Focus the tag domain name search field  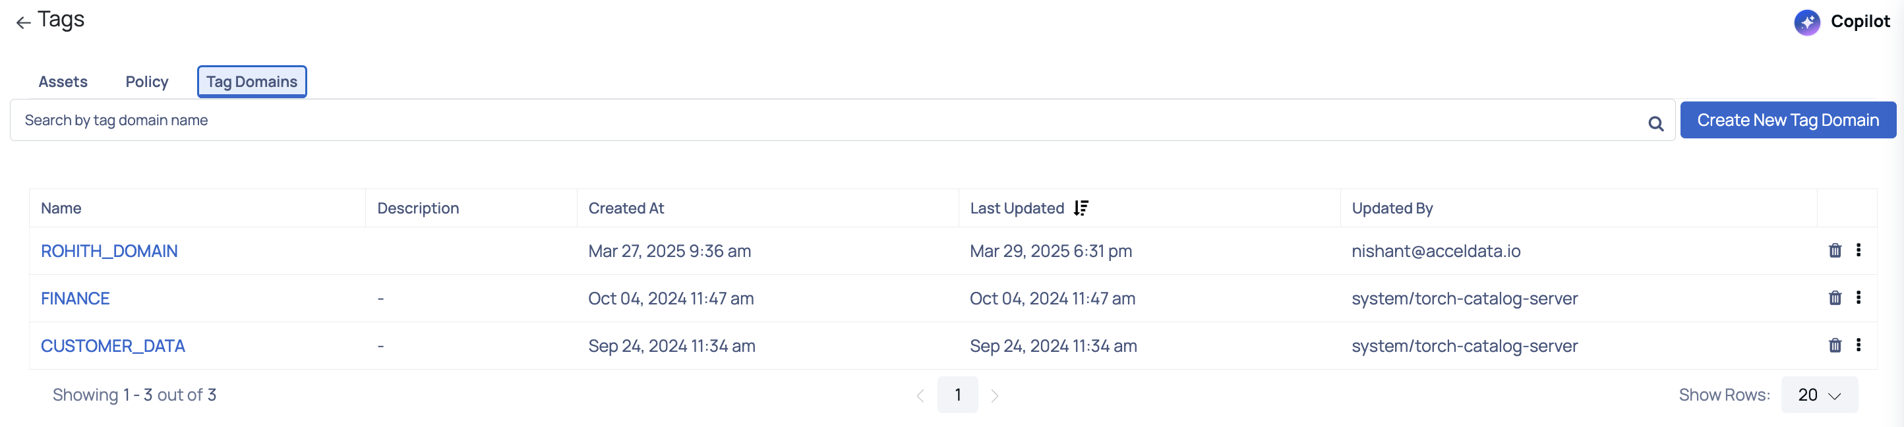pos(828,120)
